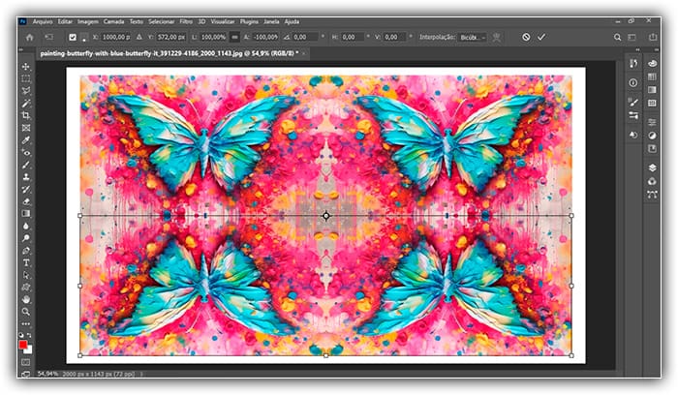The image size is (678, 395).
Task: Click the red foreground color swatch
Action: 24,345
